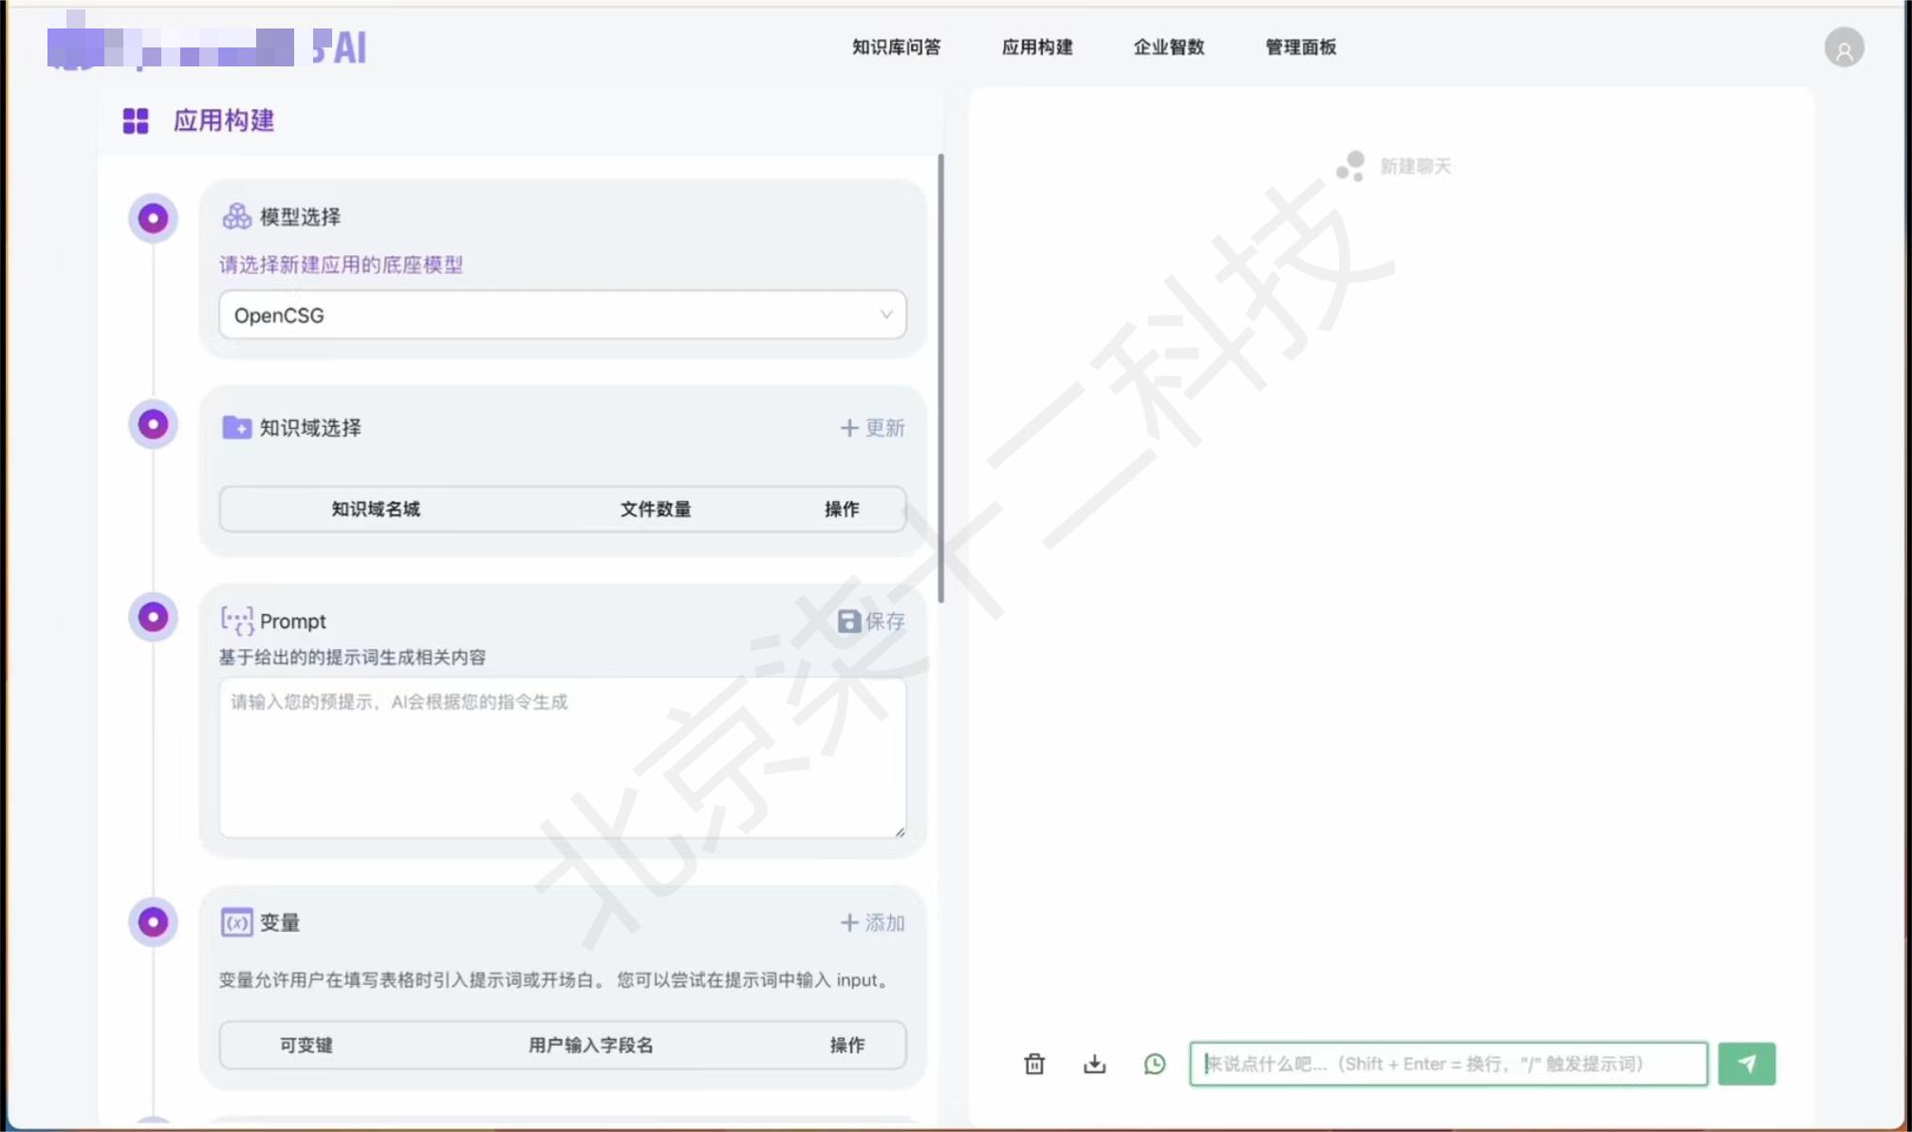Click the download chat icon
1912x1132 pixels.
(x=1094, y=1064)
